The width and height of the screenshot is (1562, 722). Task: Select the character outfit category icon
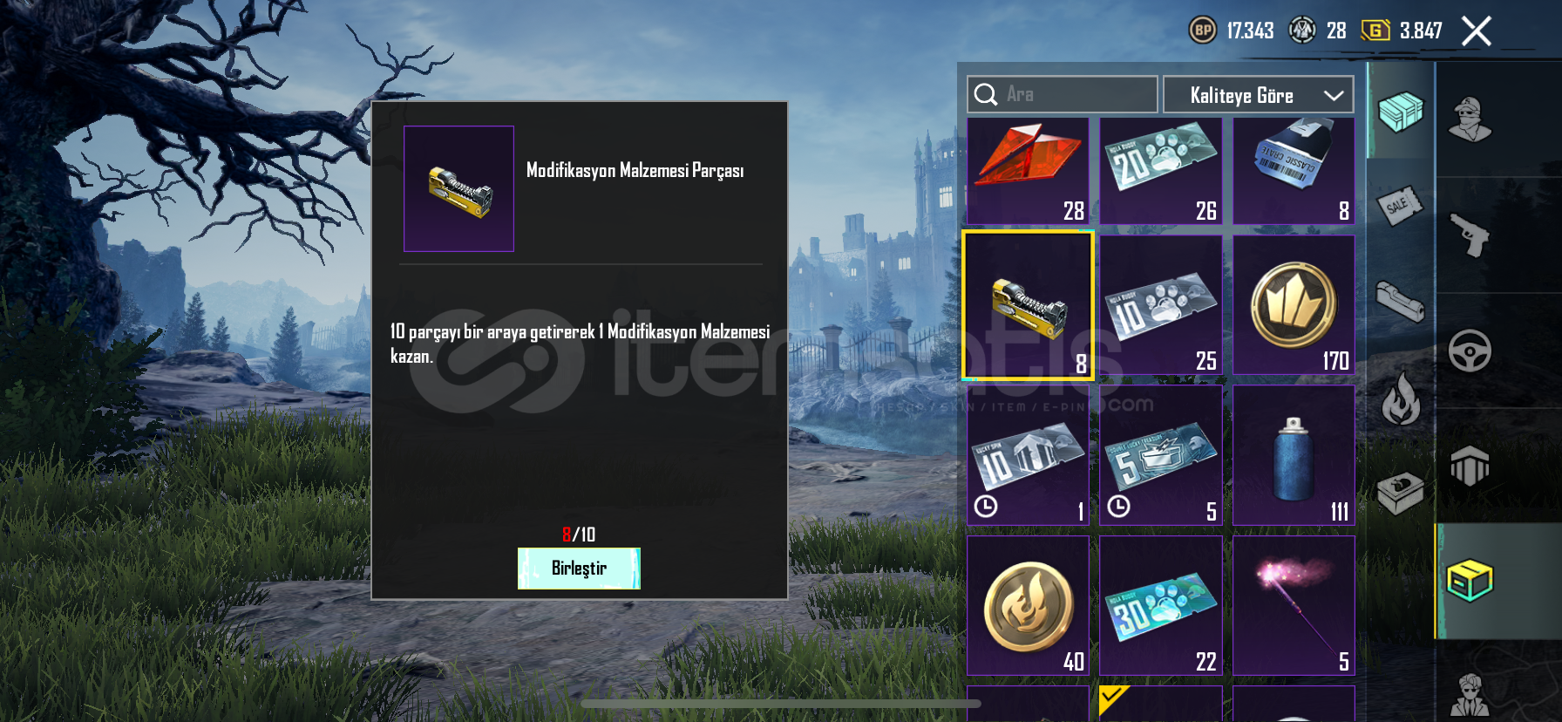pyautogui.click(x=1470, y=119)
